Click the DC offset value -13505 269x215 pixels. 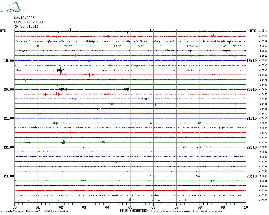coord(263,65)
